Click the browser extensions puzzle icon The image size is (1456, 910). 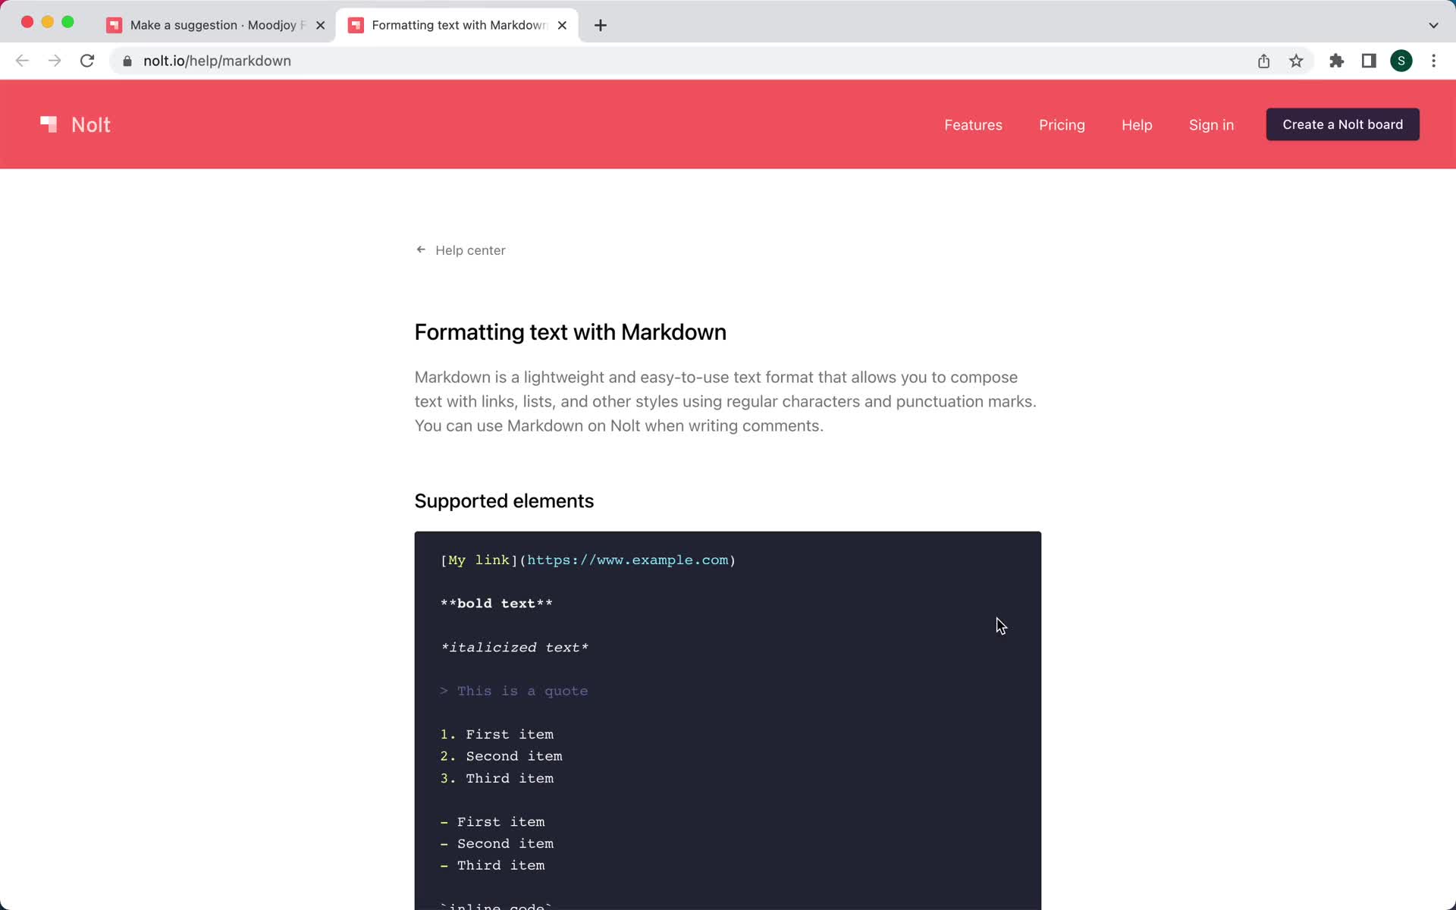1335,60
